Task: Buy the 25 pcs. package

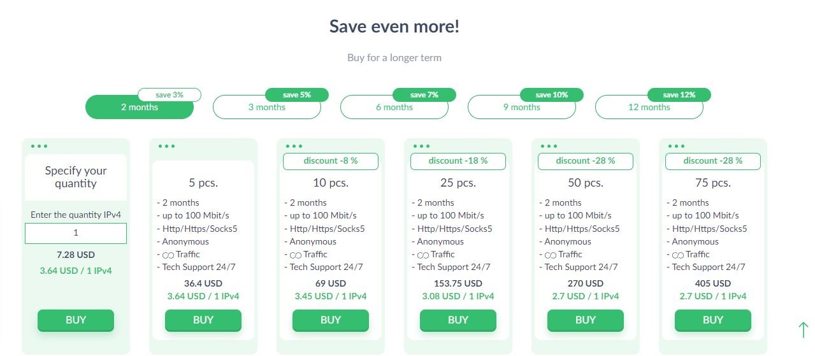Action: pyautogui.click(x=458, y=320)
